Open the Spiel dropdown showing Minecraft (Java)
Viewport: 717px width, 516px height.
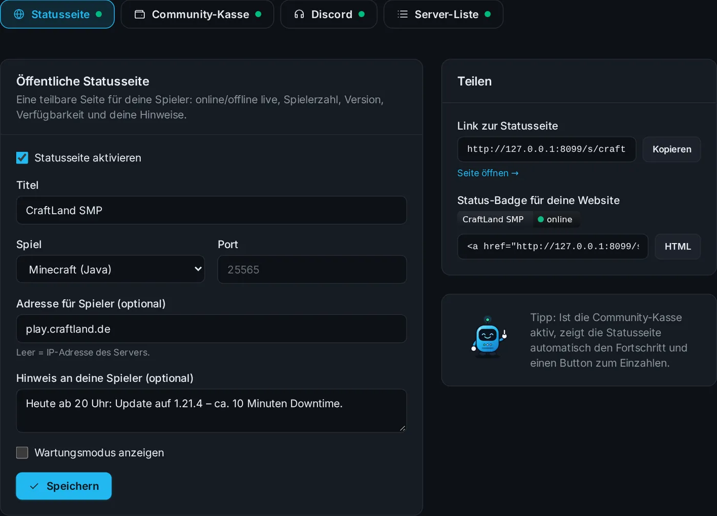point(111,270)
